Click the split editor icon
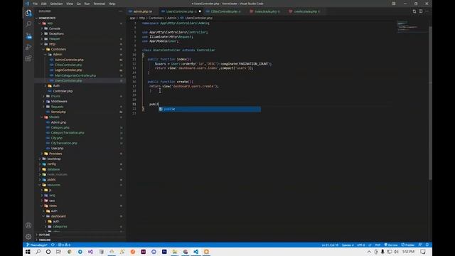The height and width of the screenshot is (256, 455). [x=420, y=11]
